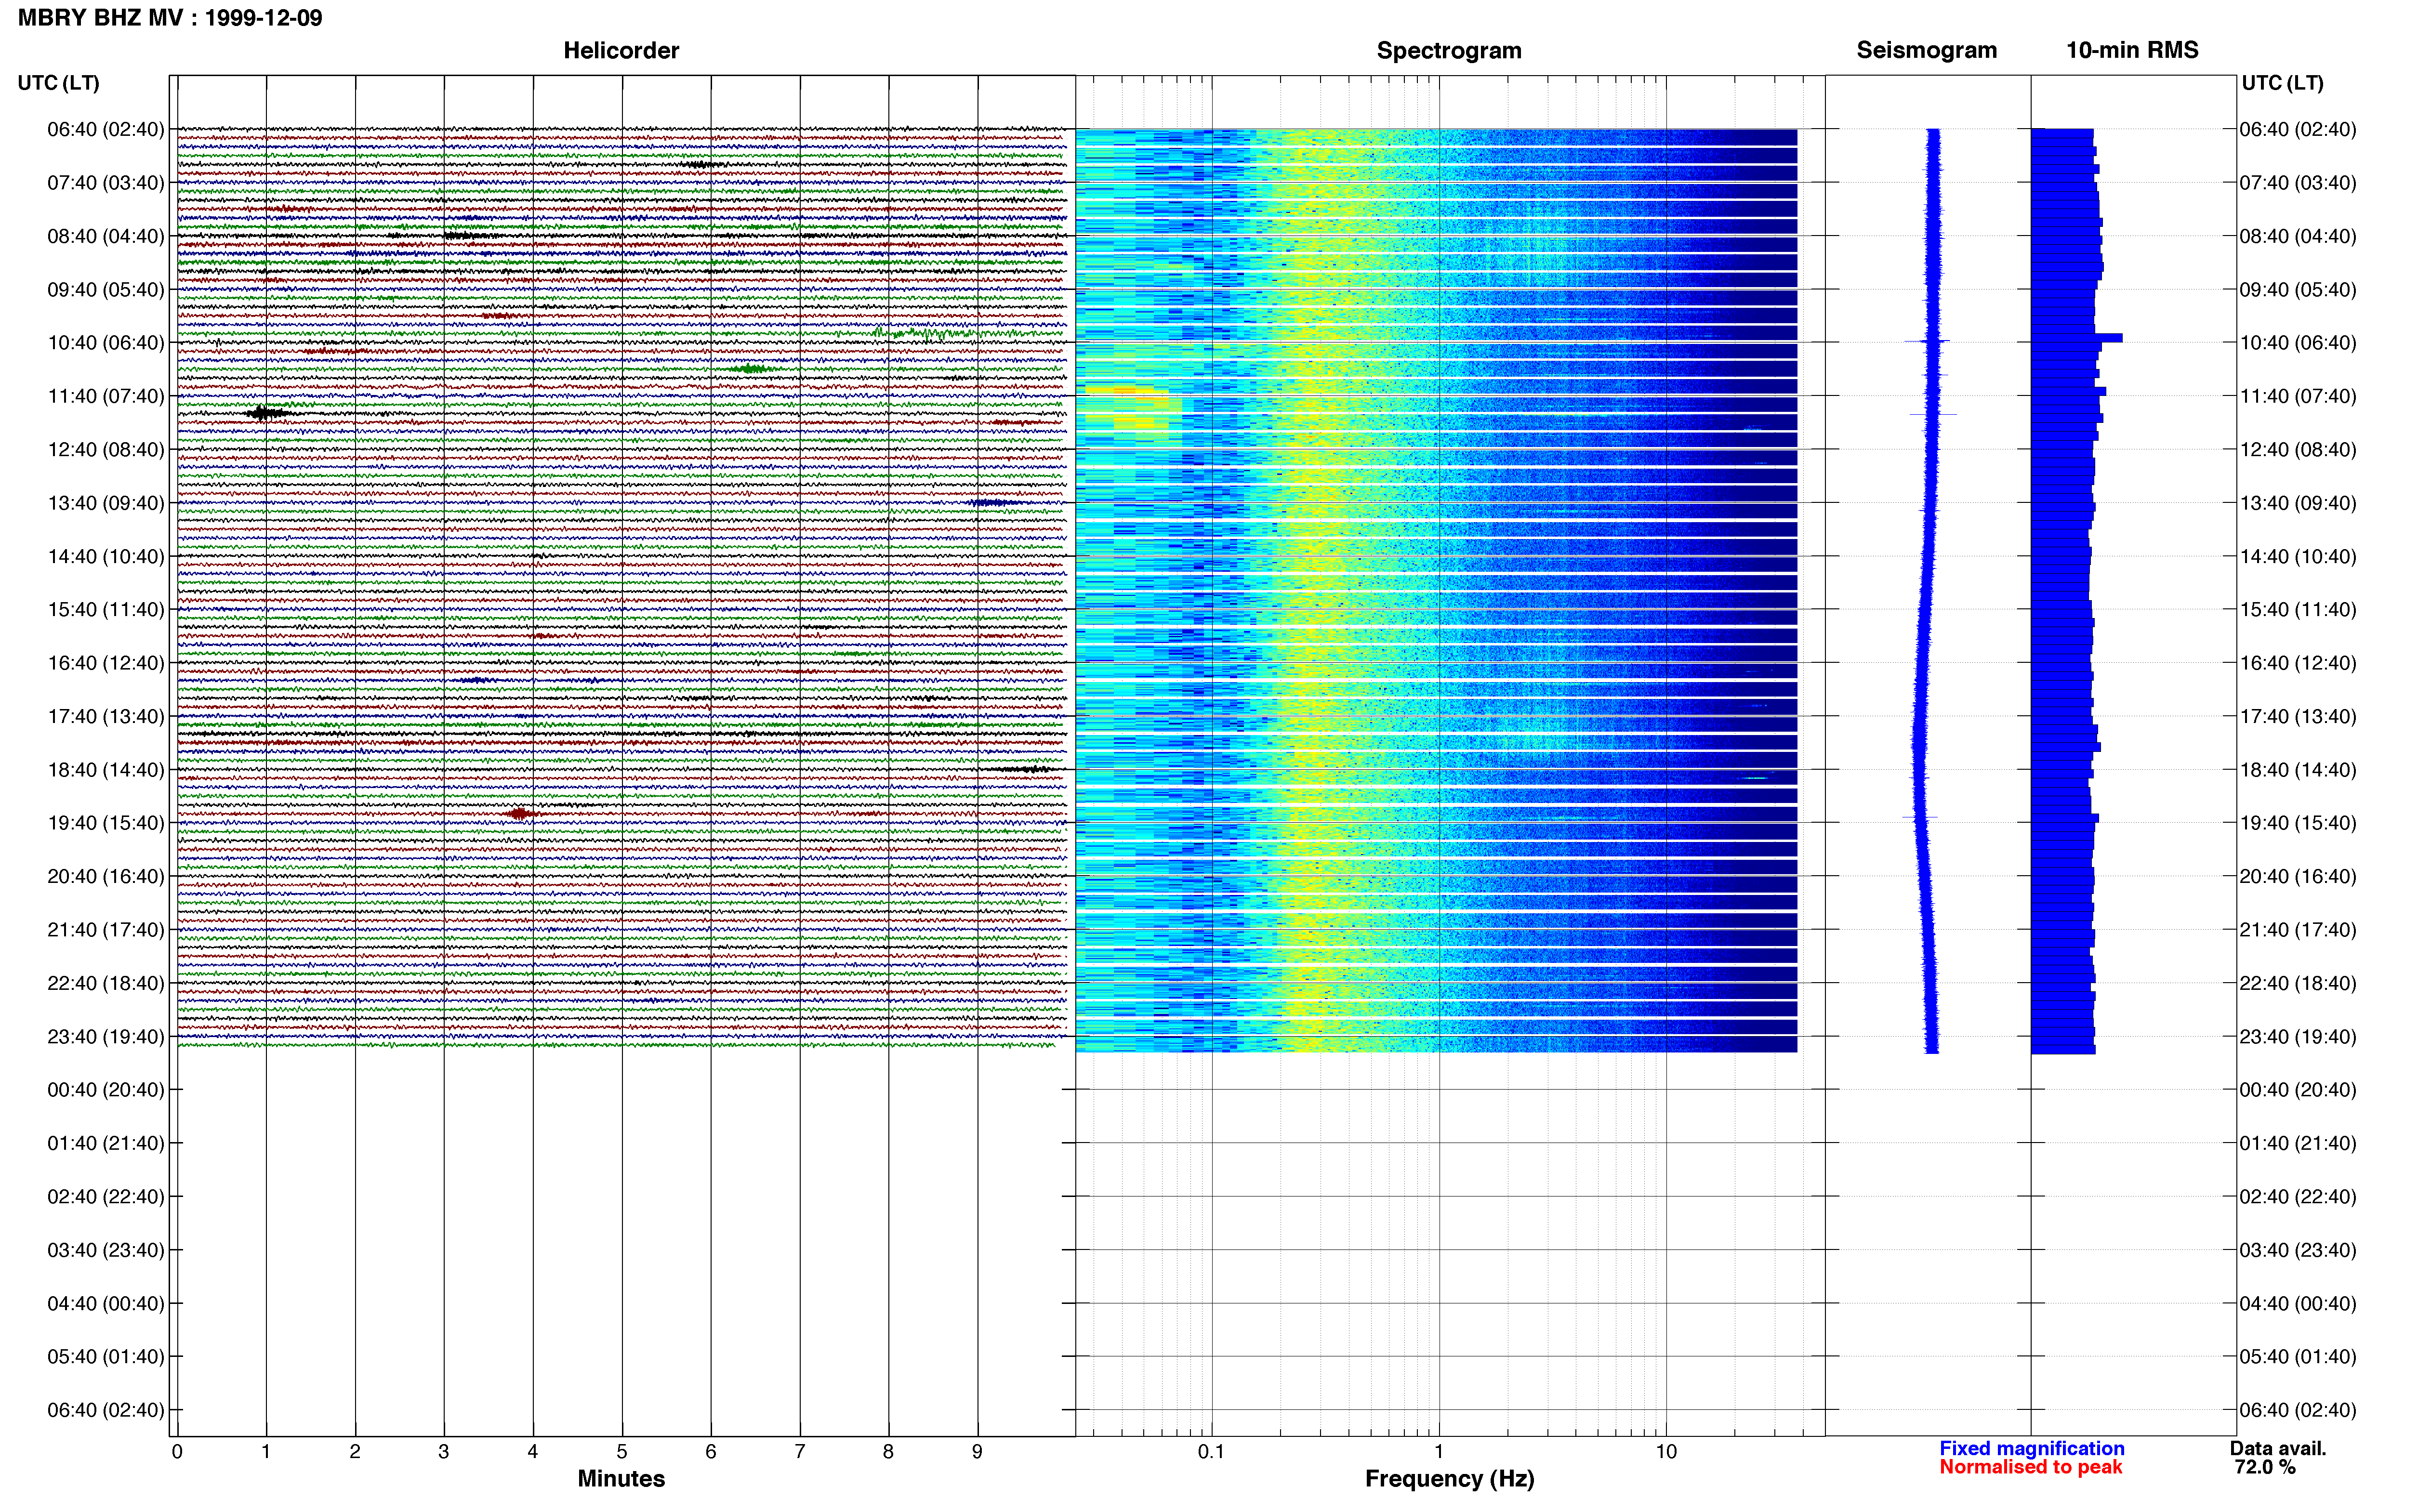The height and width of the screenshot is (1512, 2418).
Task: Click the right time label '09:40 (05:40)'
Action: (x=2298, y=290)
